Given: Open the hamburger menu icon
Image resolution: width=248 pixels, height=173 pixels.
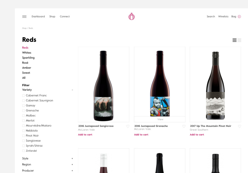Looking at the screenshot, I should [24, 17].
